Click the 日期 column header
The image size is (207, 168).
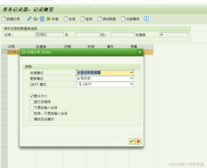75,46
